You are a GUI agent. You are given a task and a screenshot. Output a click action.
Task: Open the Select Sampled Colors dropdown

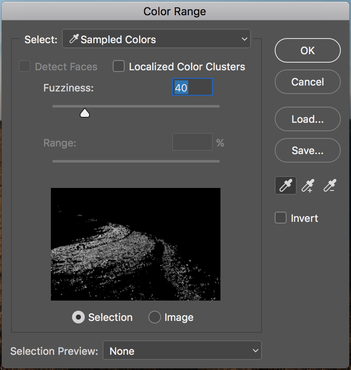156,39
